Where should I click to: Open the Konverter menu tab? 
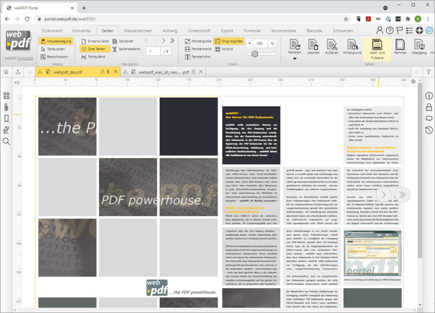click(82, 30)
